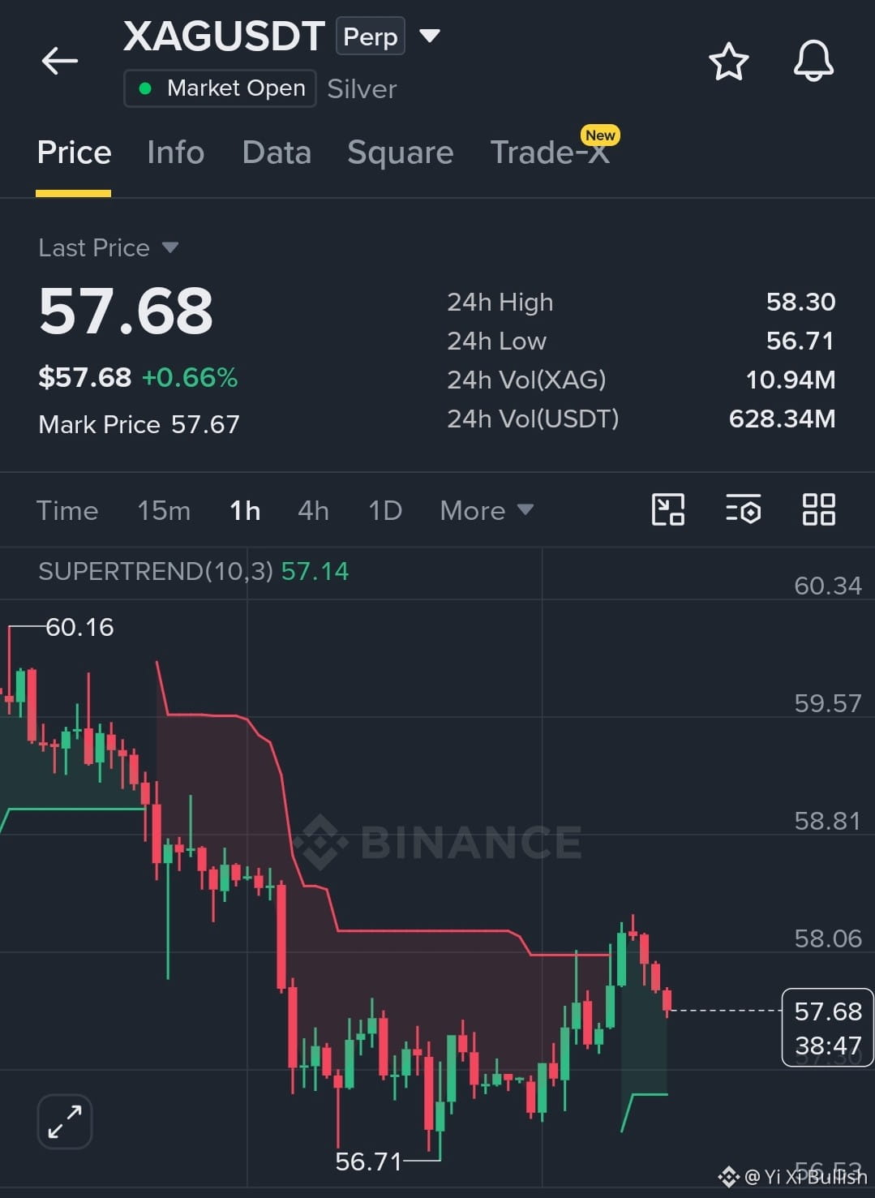Tap the 56.71 low marker on chart
Viewport: 875px width, 1198px height.
368,1162
